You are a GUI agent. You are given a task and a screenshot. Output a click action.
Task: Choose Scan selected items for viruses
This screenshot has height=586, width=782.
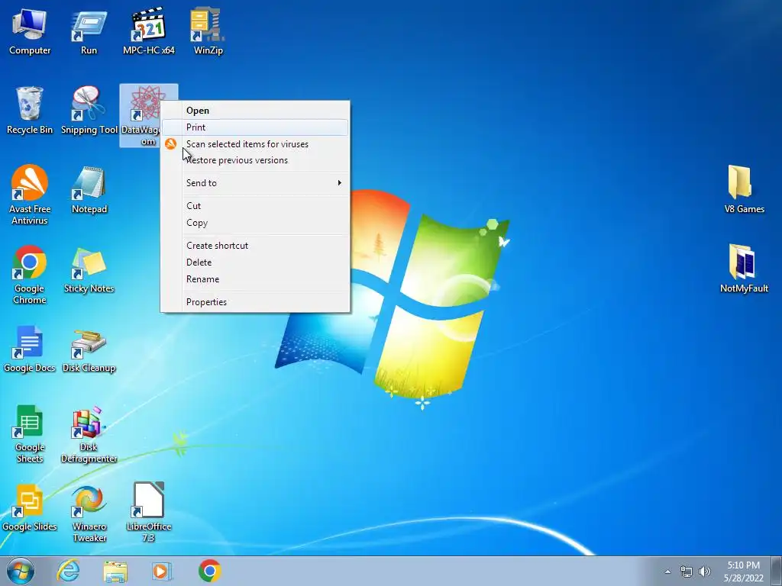click(x=255, y=144)
